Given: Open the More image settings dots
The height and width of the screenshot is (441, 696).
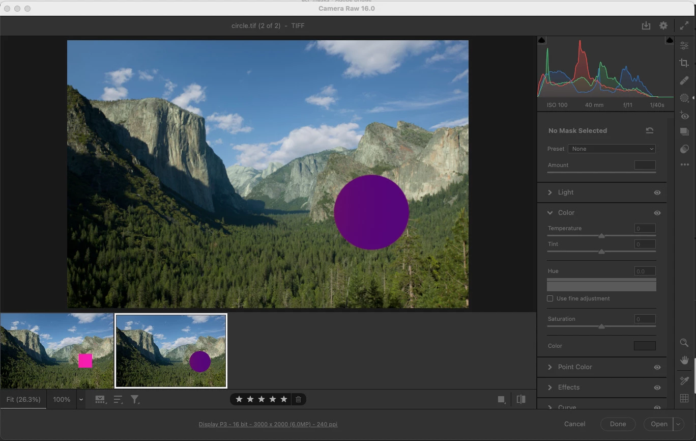Looking at the screenshot, I should coord(684,164).
